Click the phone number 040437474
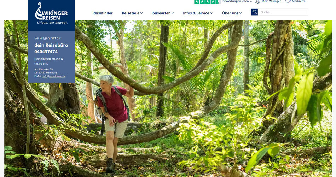 click(46, 52)
